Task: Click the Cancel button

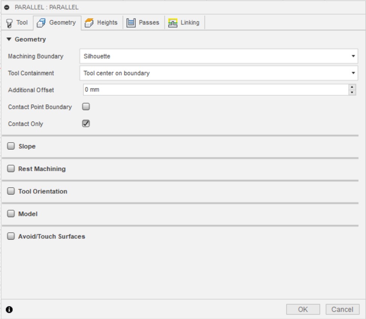Action: coord(342,310)
